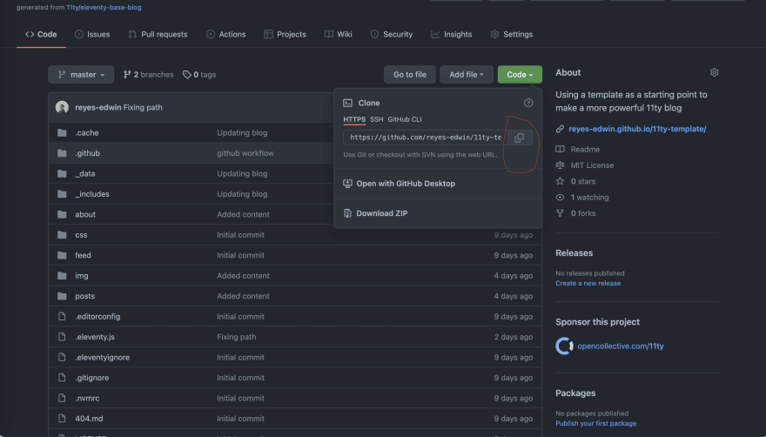Open opencollective.com/11ty link
The width and height of the screenshot is (766, 437).
point(621,346)
